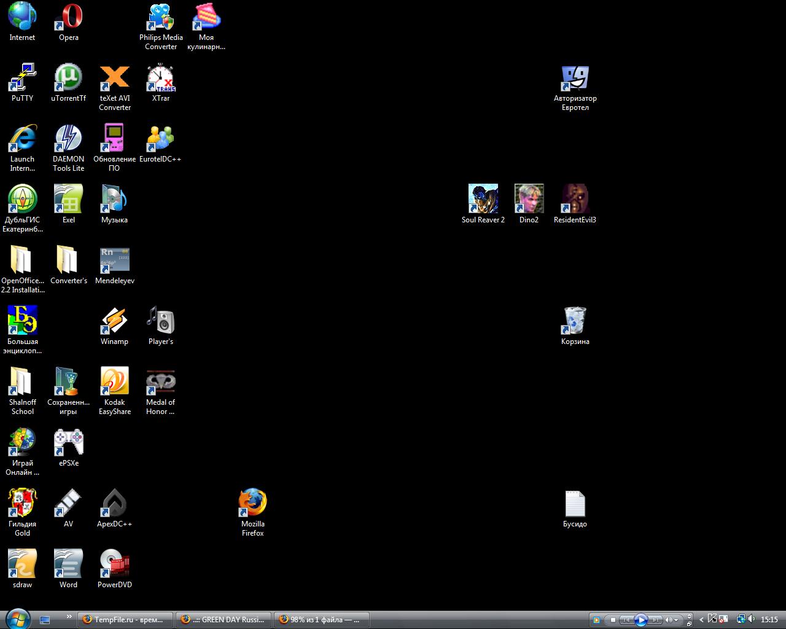The height and width of the screenshot is (629, 786).
Task: Show hidden system tray icons
Action: (x=701, y=620)
